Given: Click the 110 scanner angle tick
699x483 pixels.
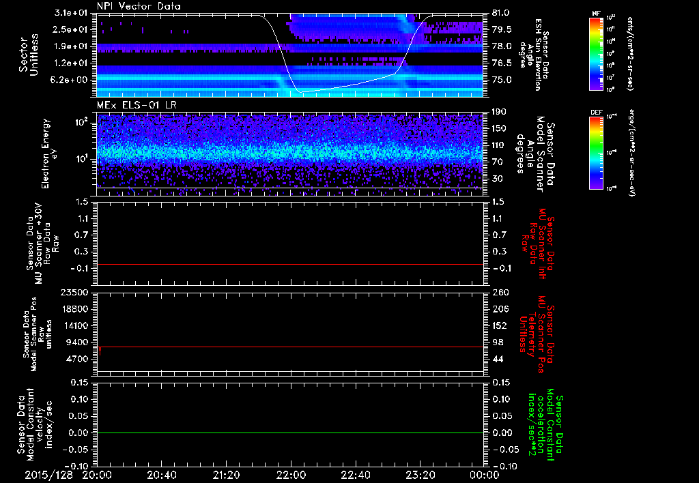Looking at the screenshot, I should point(499,145).
